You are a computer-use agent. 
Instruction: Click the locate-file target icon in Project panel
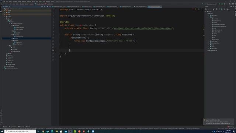[42, 7]
